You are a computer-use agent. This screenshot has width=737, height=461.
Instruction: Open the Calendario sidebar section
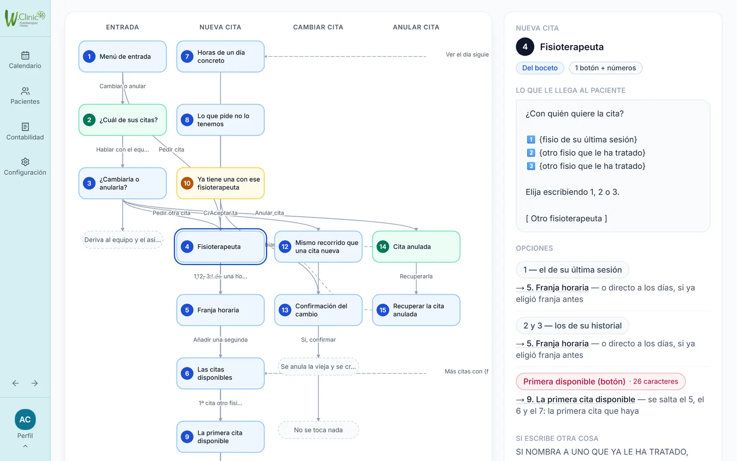[x=25, y=60]
